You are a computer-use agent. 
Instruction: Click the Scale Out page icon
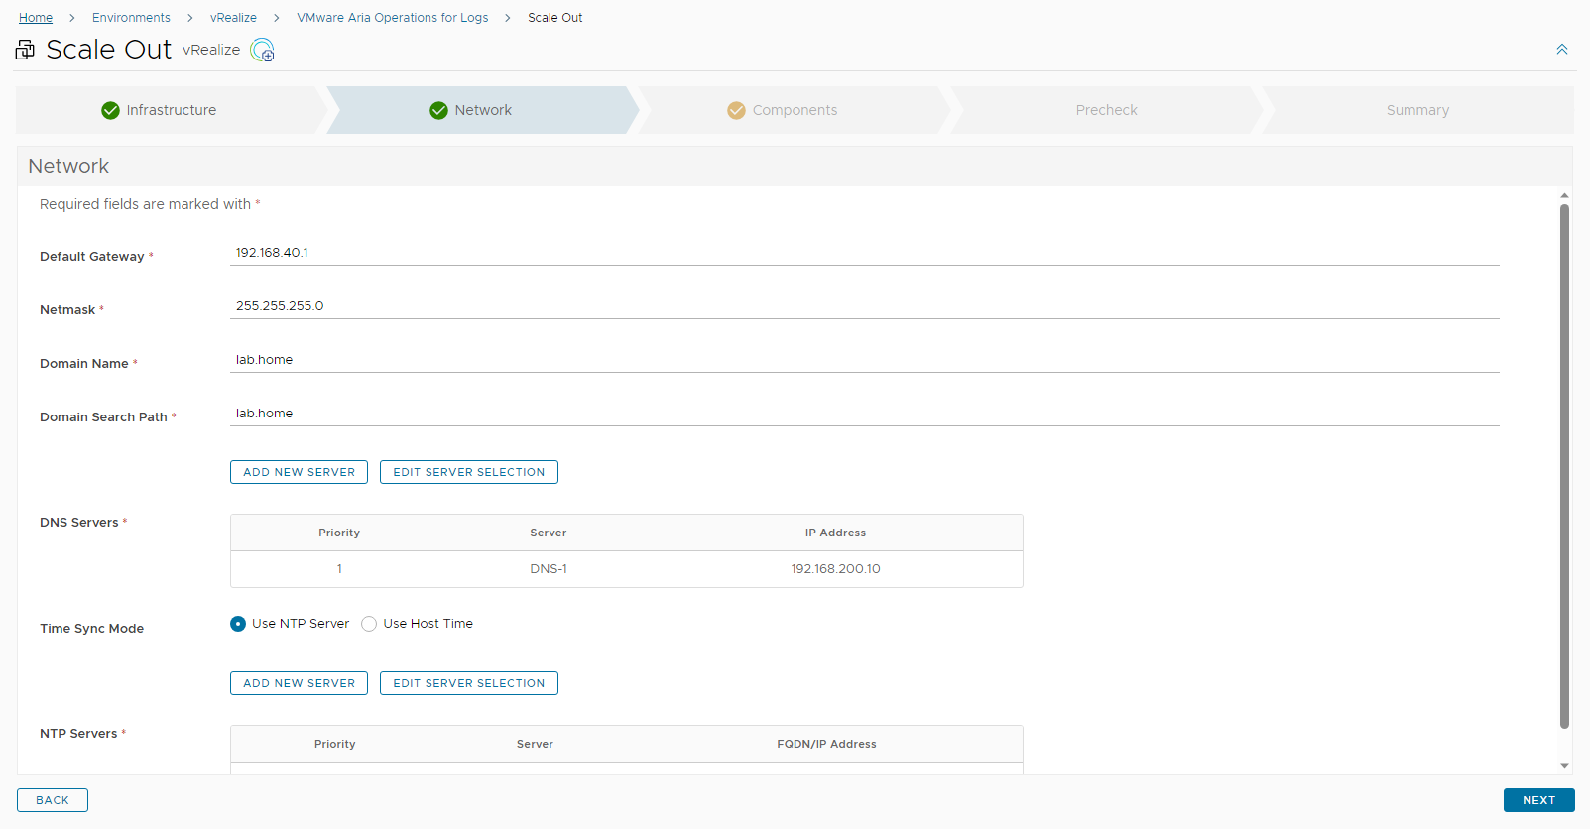[25, 50]
